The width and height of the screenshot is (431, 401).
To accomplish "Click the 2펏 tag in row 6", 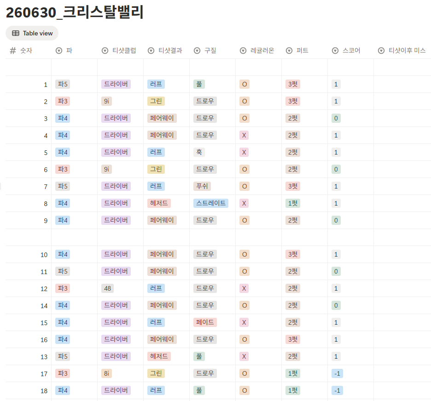I will [x=293, y=169].
